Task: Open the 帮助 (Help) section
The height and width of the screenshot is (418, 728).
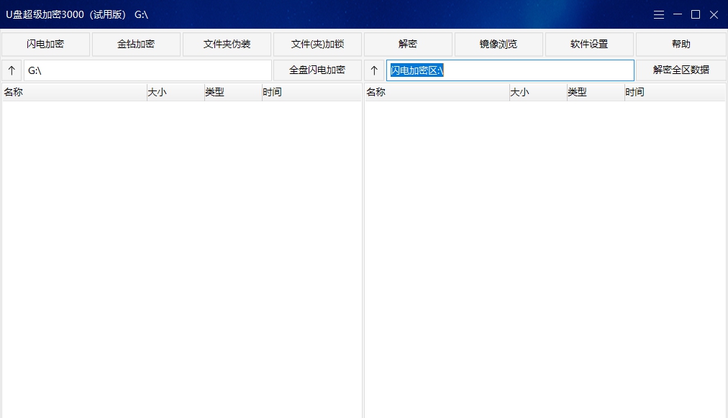Action: [x=680, y=44]
